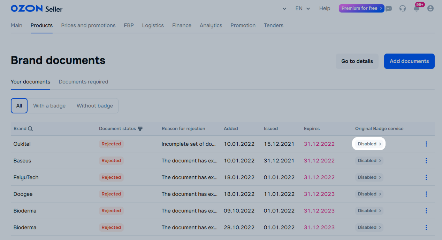Image resolution: width=442 pixels, height=240 pixels.
Task: Open three-dot menu for Bioderma 28.10.2022 row
Action: 426,227
